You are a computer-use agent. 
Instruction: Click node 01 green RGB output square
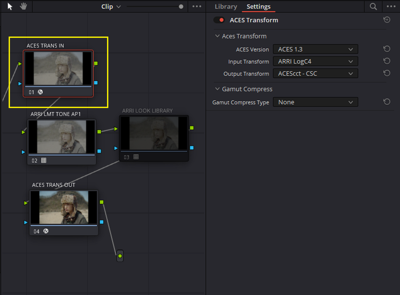click(x=96, y=63)
